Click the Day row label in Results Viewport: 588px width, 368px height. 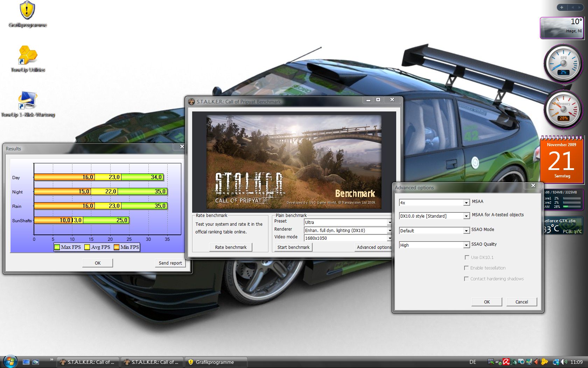[16, 177]
